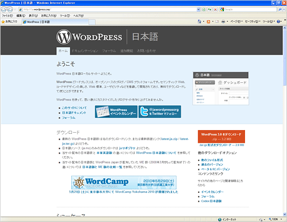Open the Codex 日本語版 link
Viewport: 287px width, 222px height.
[212, 201]
